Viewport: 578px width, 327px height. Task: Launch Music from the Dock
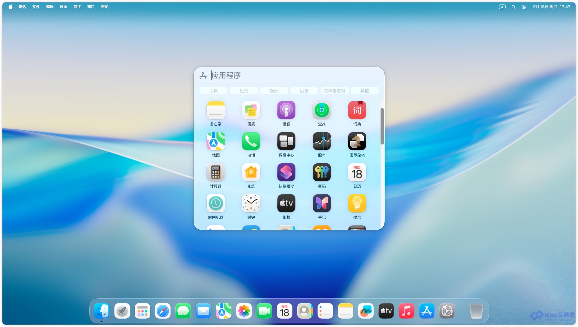click(x=407, y=311)
